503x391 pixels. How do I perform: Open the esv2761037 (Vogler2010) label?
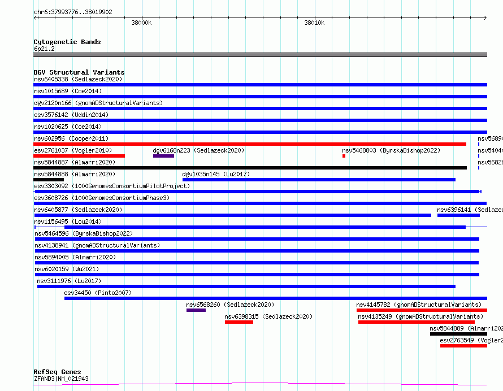(73, 150)
